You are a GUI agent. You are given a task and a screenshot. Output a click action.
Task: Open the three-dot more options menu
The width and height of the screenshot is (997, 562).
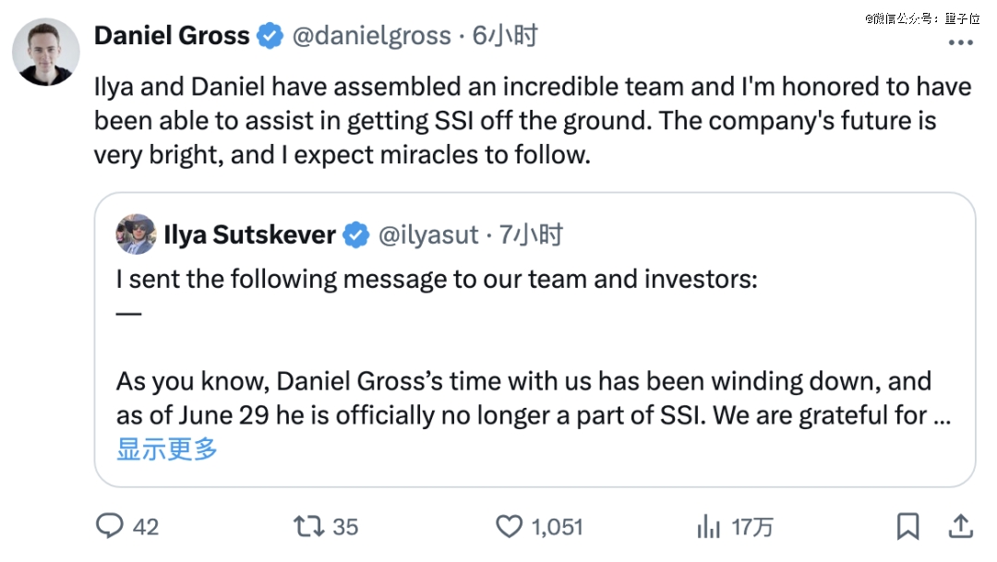961,42
